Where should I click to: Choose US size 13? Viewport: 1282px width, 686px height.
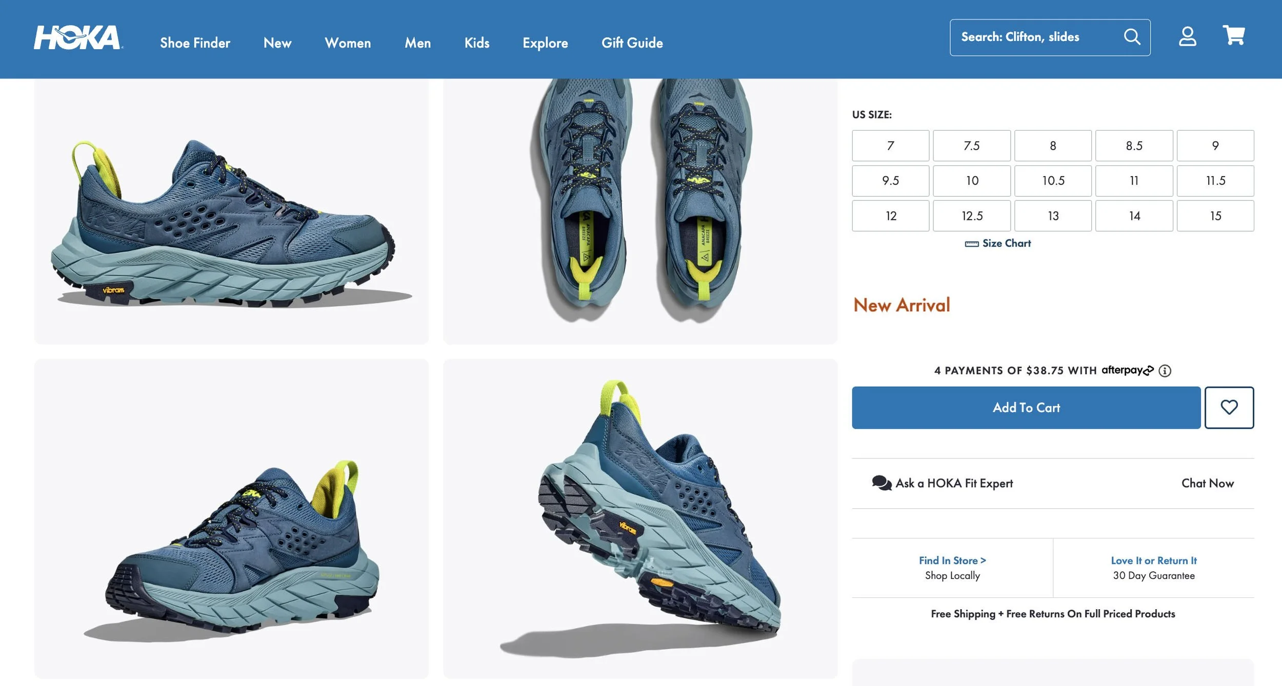point(1053,216)
